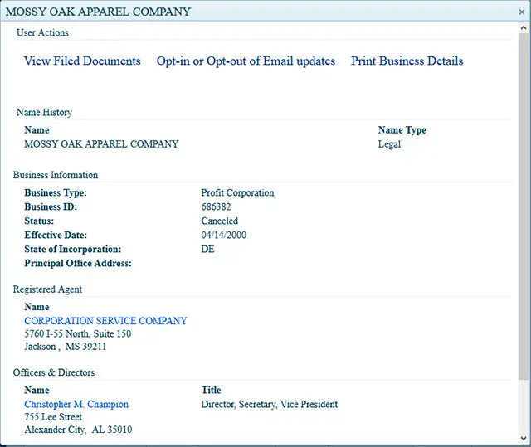The width and height of the screenshot is (531, 447).
Task: Select state of incorporation value DE
Action: [x=207, y=249]
